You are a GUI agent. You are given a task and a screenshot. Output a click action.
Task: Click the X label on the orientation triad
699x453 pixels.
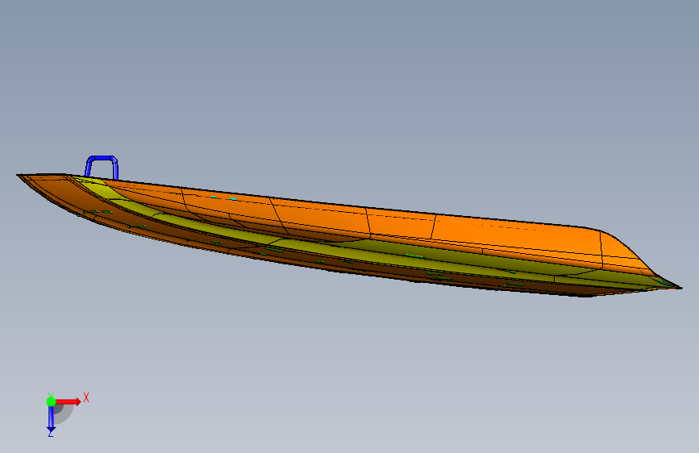(x=86, y=397)
